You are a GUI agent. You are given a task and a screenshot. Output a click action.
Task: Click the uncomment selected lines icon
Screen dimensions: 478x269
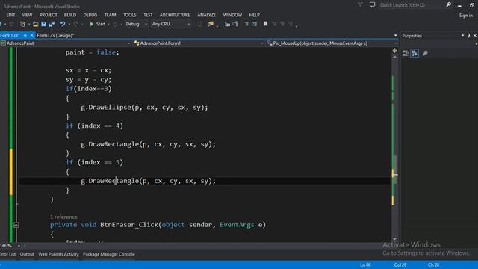tap(254, 24)
